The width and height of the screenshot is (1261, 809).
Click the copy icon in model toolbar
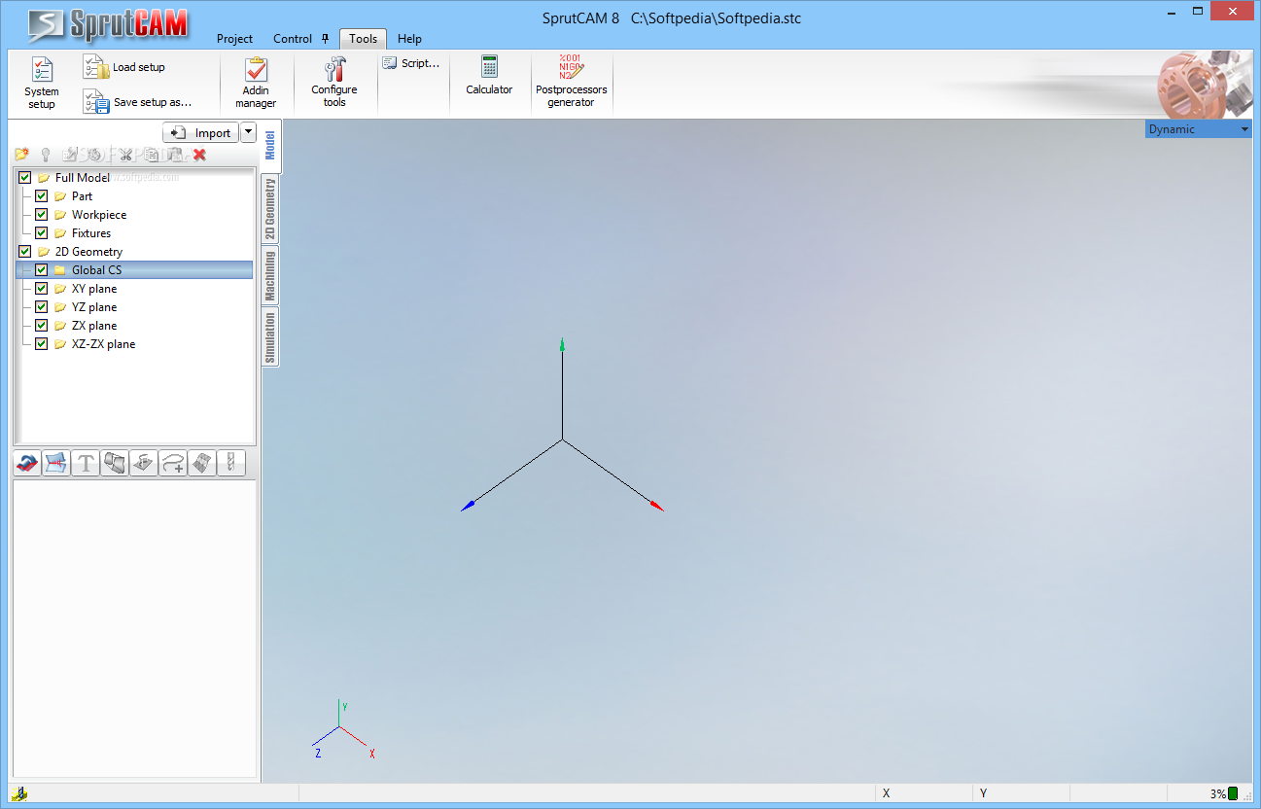pyautogui.click(x=151, y=155)
